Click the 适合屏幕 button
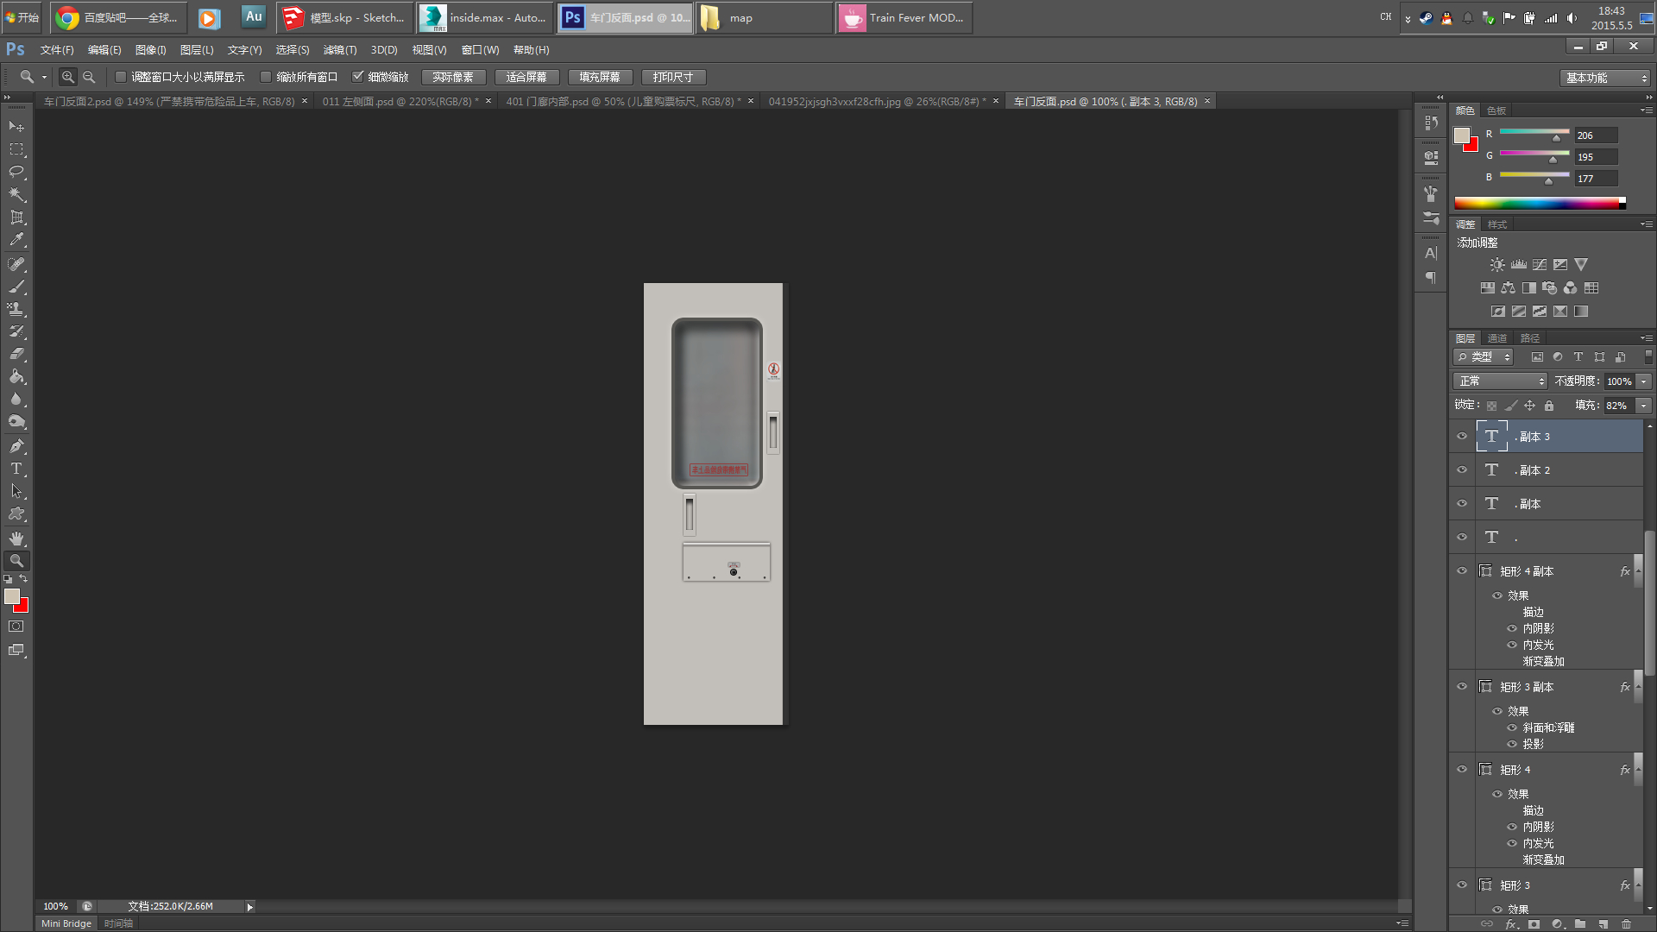1657x932 pixels. (526, 77)
